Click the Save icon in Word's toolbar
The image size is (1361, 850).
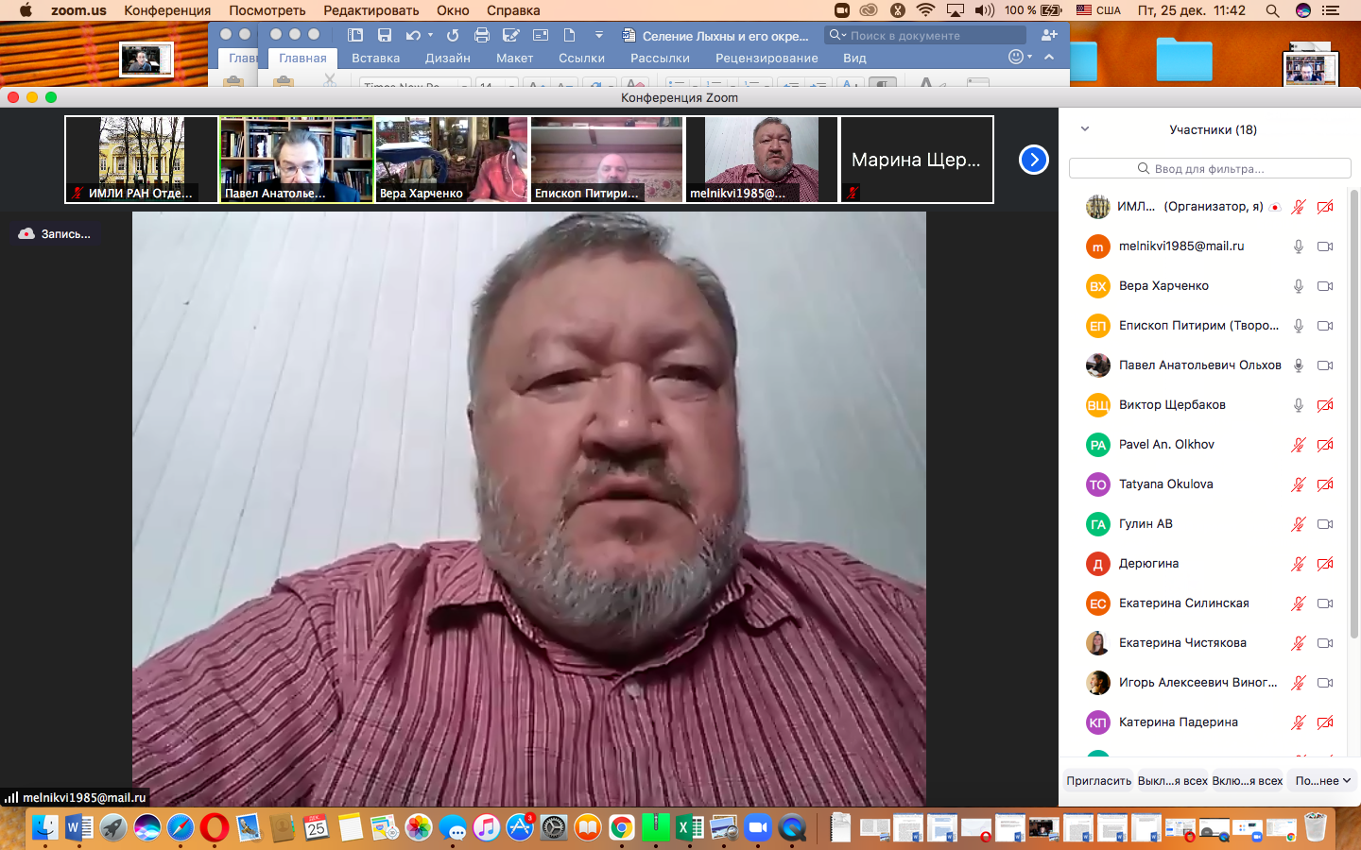pyautogui.click(x=385, y=35)
